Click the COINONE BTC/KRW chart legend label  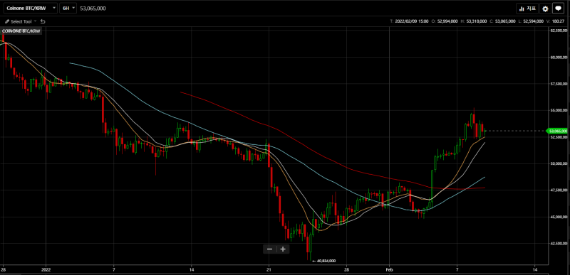pyautogui.click(x=21, y=31)
